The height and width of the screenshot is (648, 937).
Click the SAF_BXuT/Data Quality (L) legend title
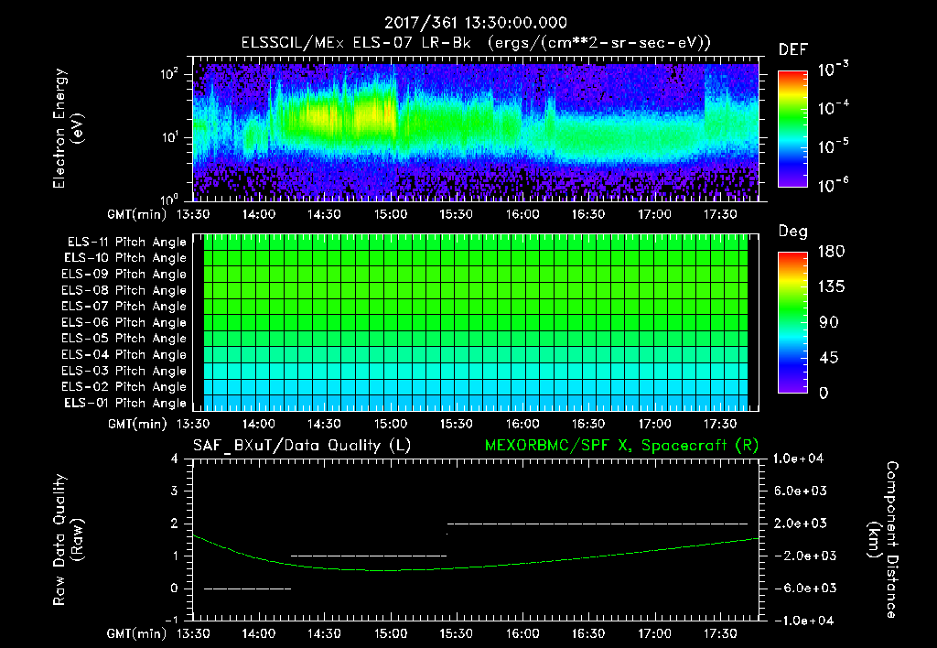(302, 446)
